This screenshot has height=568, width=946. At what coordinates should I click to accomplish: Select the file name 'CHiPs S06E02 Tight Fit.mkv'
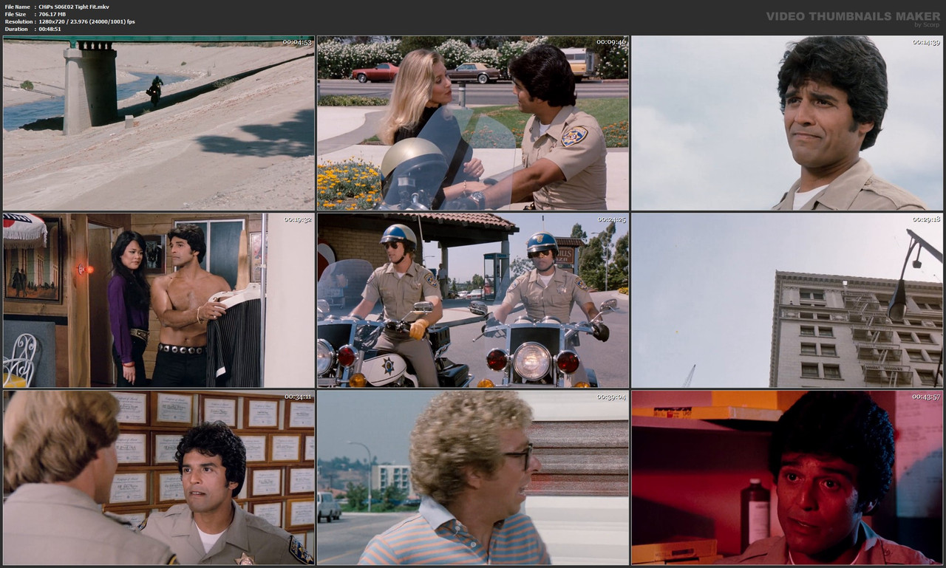click(x=74, y=7)
